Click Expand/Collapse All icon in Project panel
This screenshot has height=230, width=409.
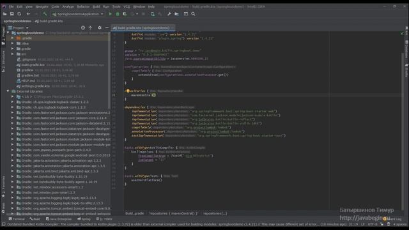pyautogui.click(x=90, y=27)
